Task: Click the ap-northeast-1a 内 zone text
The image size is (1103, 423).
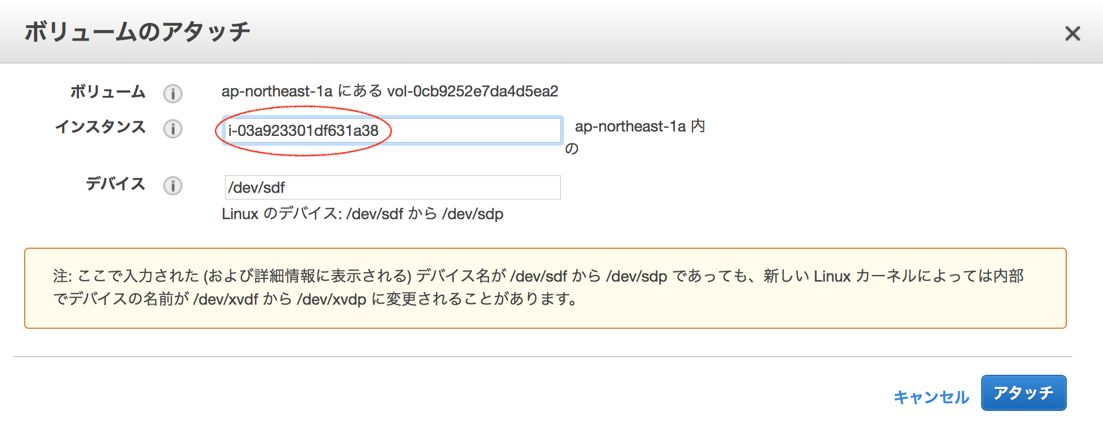Action: (640, 127)
